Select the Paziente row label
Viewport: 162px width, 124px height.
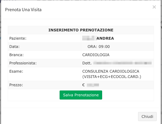click(18, 38)
